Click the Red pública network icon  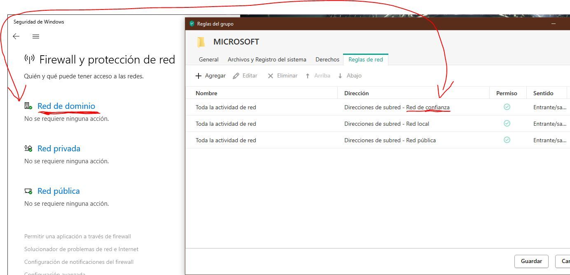[28, 191]
